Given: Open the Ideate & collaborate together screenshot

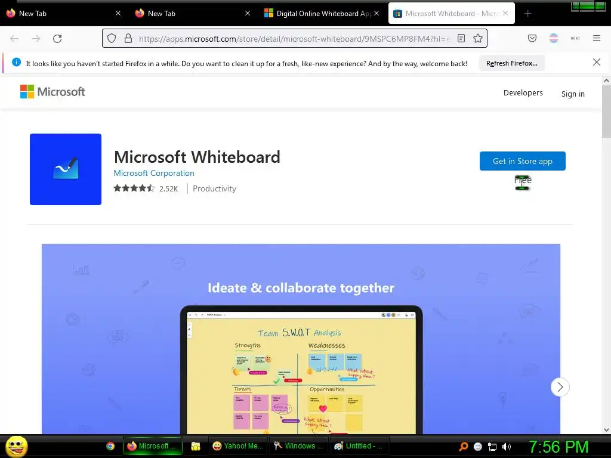Looking at the screenshot, I should pos(301,339).
